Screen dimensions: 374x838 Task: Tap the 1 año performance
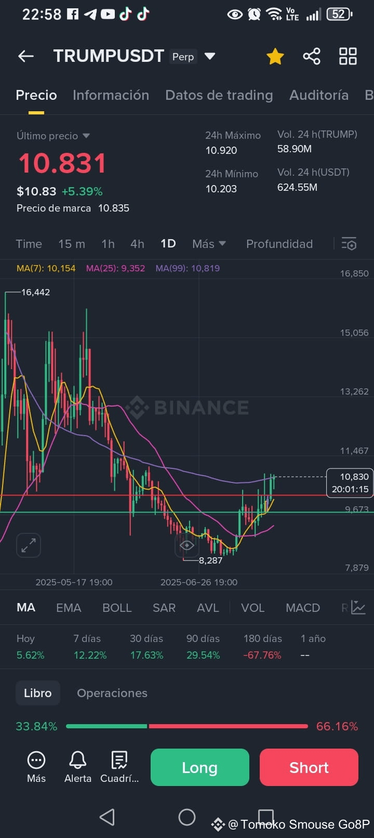(x=313, y=647)
